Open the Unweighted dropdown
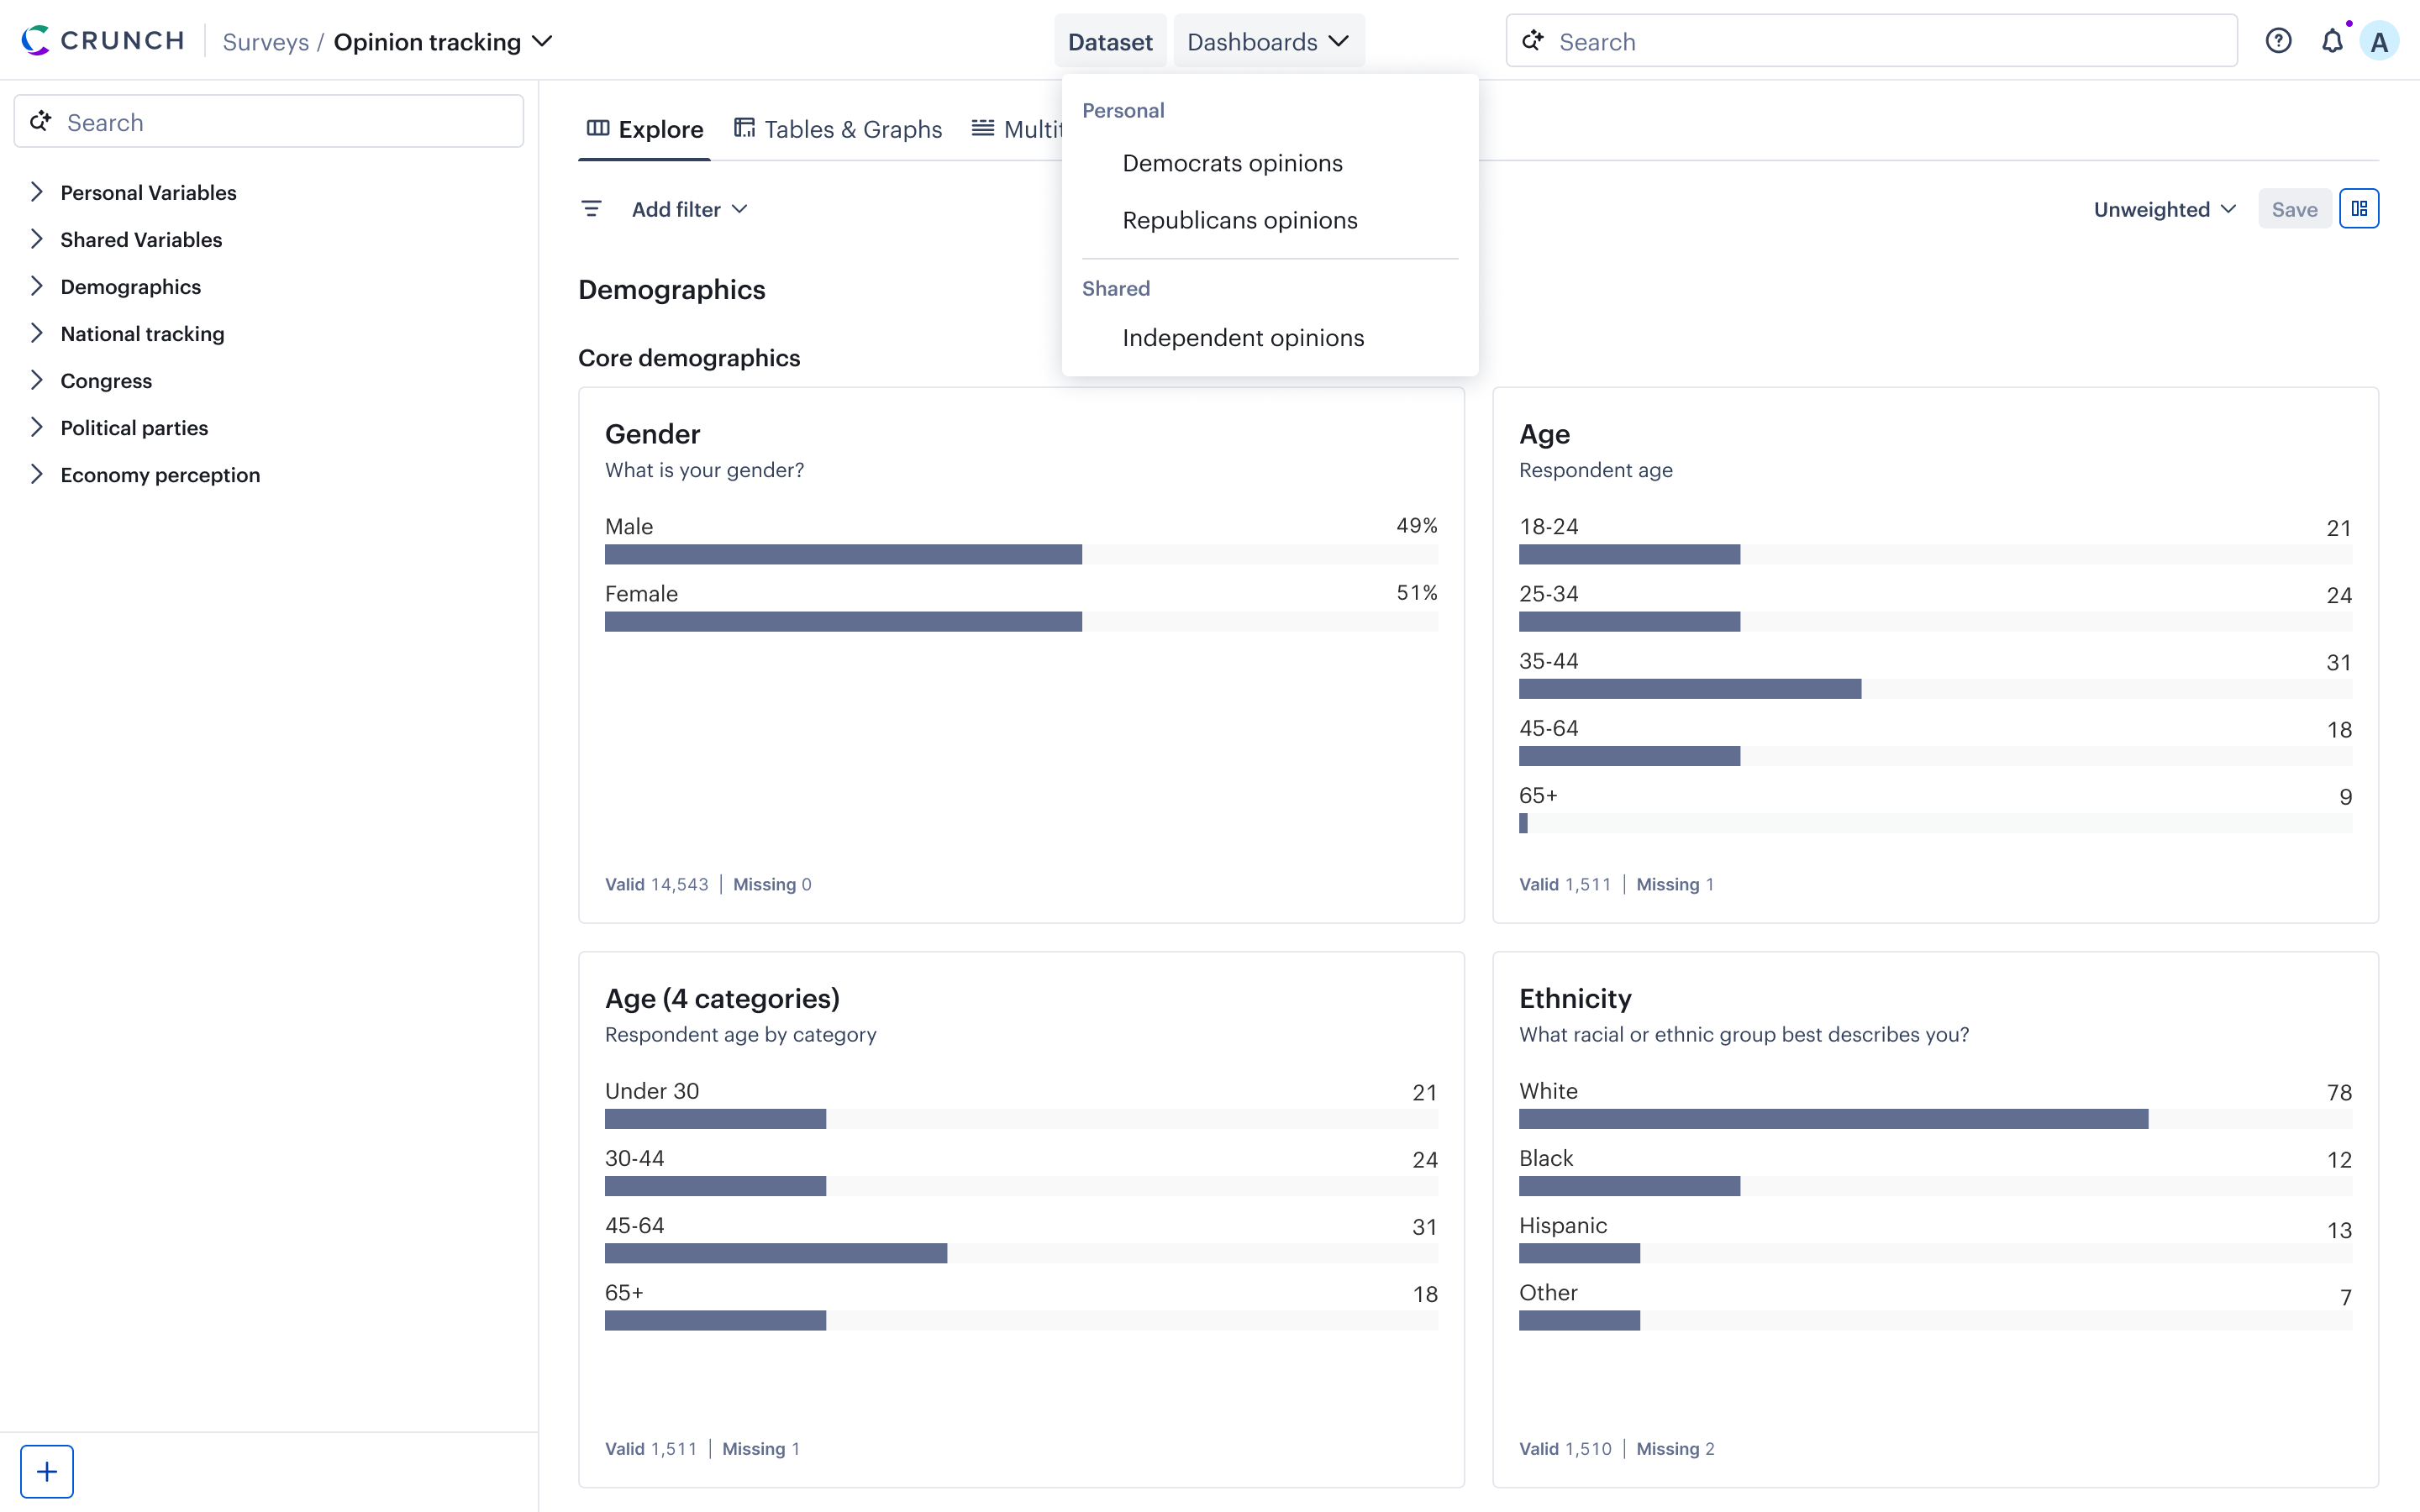Screen dimensions: 2420x1512 pos(2164,209)
